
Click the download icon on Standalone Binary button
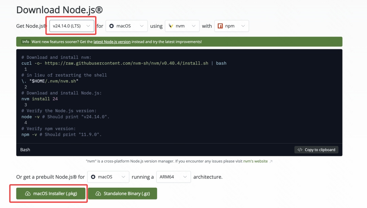(98, 194)
